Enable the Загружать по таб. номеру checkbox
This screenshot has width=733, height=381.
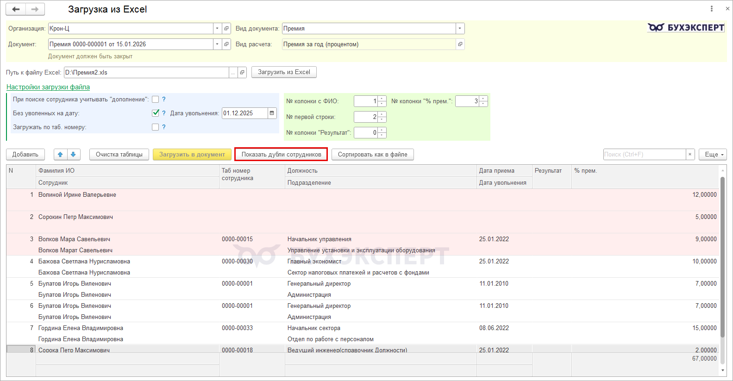coord(156,127)
